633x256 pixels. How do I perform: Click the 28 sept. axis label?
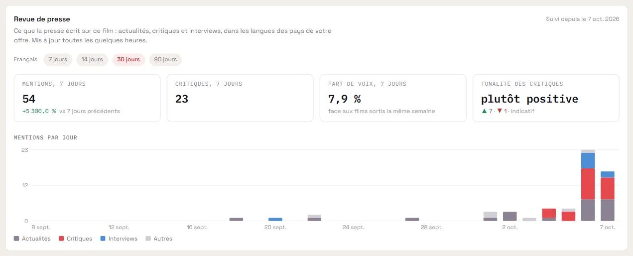pyautogui.click(x=431, y=227)
